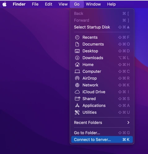148x154 pixels.
Task: Click the iCloud Drive label text
Action: (x=94, y=92)
